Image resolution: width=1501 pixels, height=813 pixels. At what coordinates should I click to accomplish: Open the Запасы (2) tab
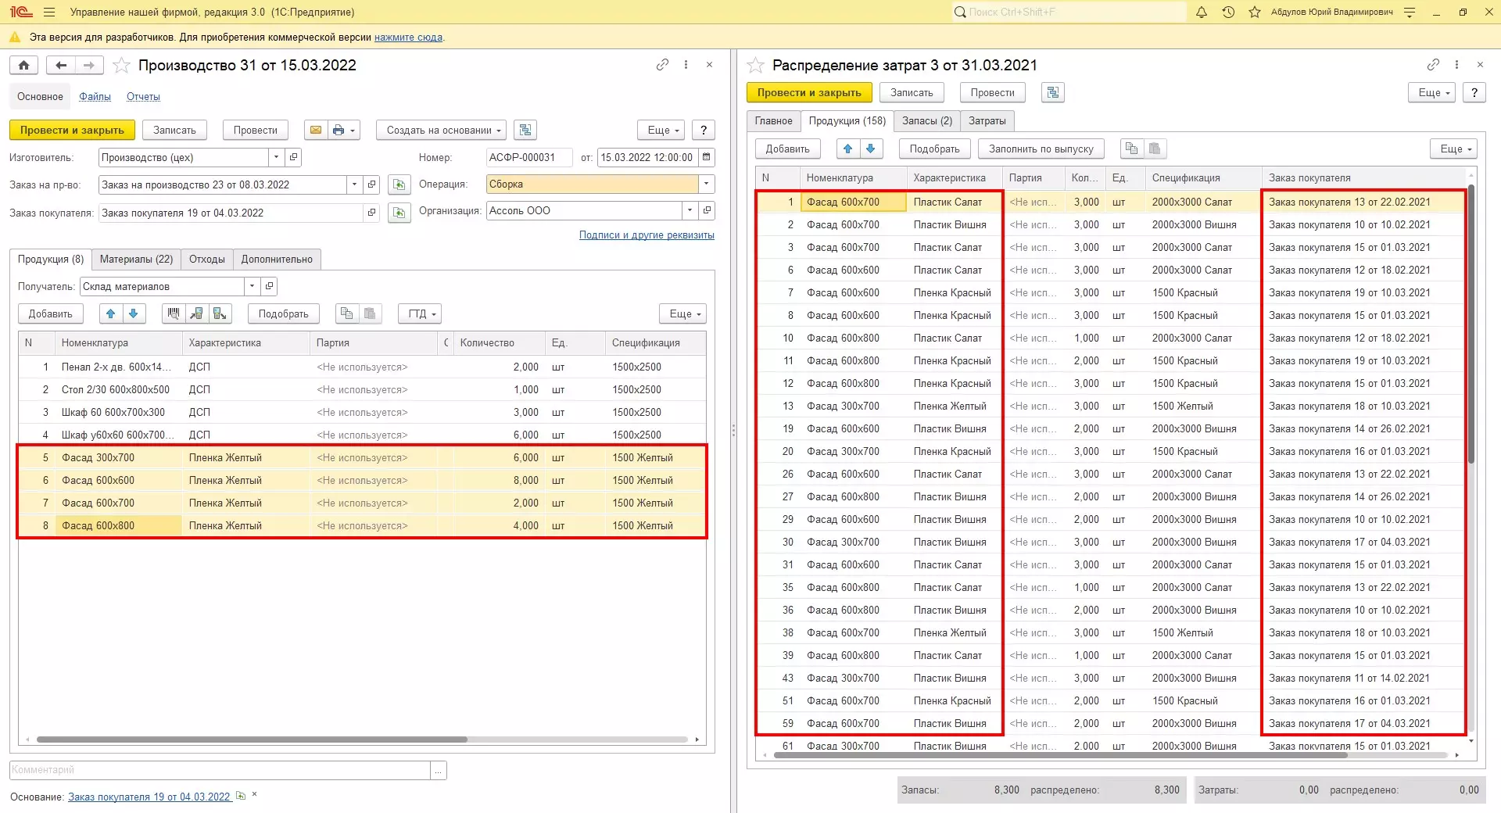pos(926,121)
